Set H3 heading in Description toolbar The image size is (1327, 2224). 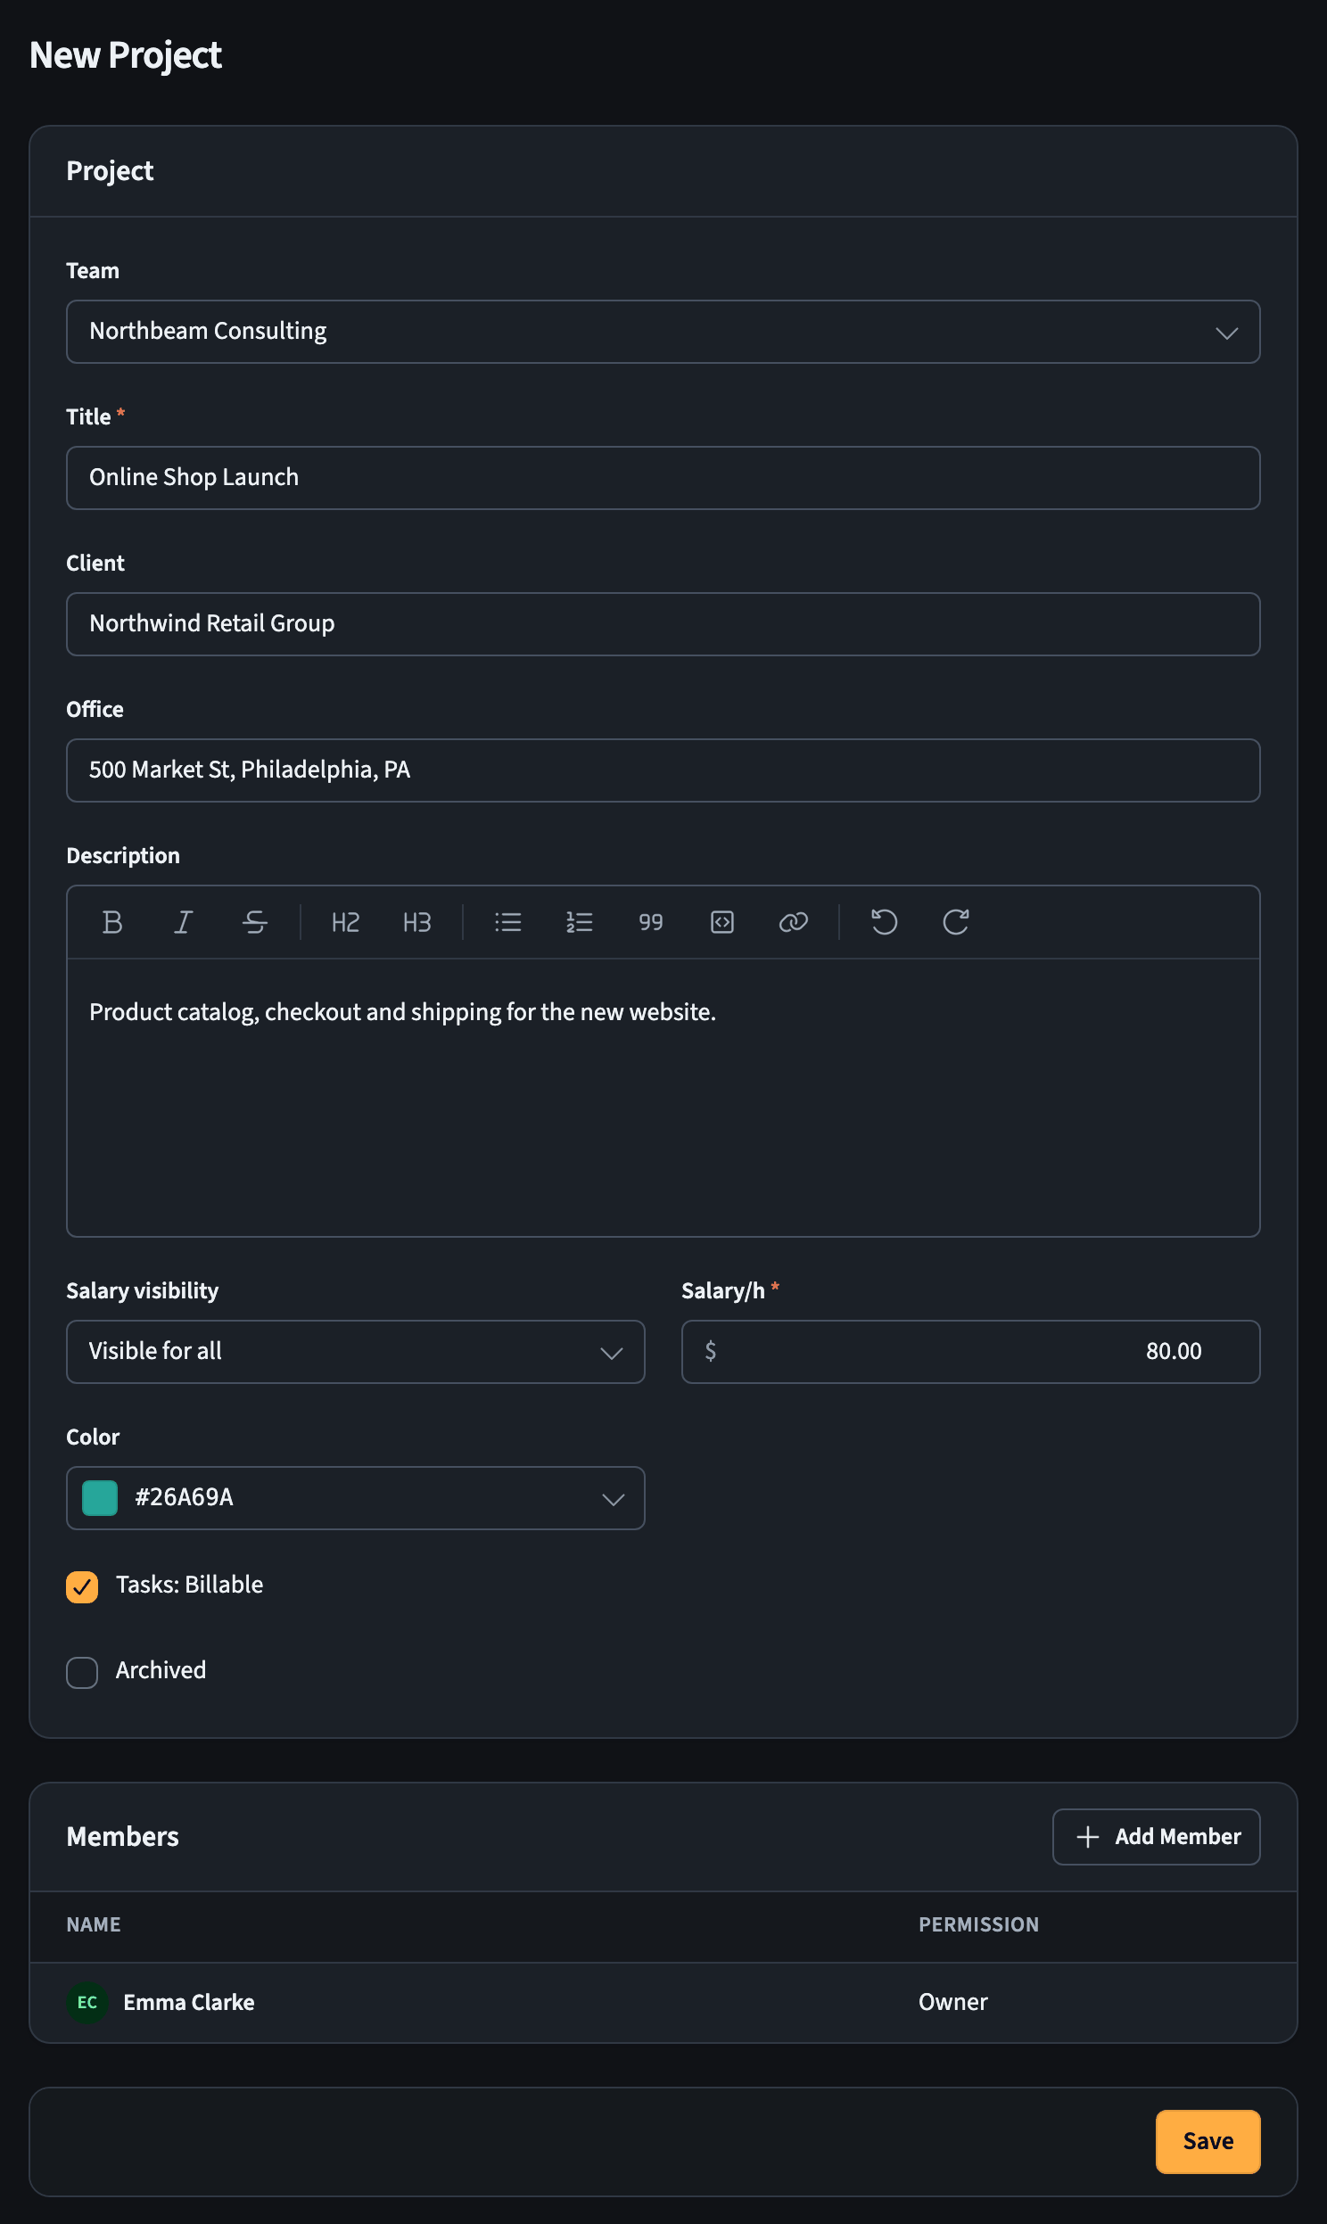[x=416, y=921]
